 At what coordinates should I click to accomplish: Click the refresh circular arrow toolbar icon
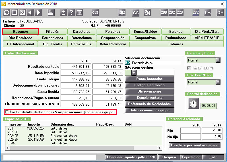(x=6, y=13)
